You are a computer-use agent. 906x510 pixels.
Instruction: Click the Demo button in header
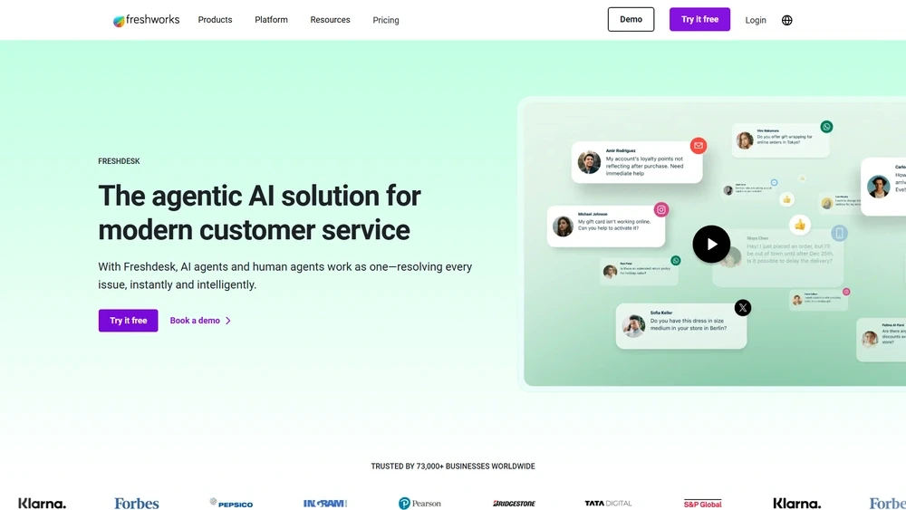(631, 20)
